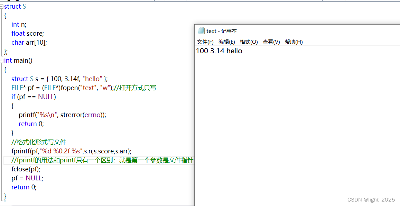
Task: Open the 编辑(E) menu in Notepad
Action: [226, 42]
